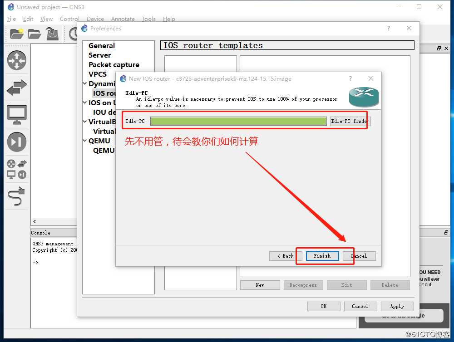Open the Edit menu
Viewport: 454px width, 342px height.
[x=28, y=19]
